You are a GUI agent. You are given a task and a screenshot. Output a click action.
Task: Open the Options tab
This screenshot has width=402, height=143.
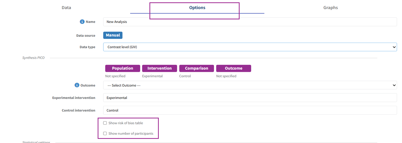(x=197, y=8)
